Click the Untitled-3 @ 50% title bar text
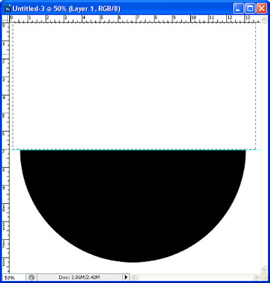 pyautogui.click(x=66, y=9)
